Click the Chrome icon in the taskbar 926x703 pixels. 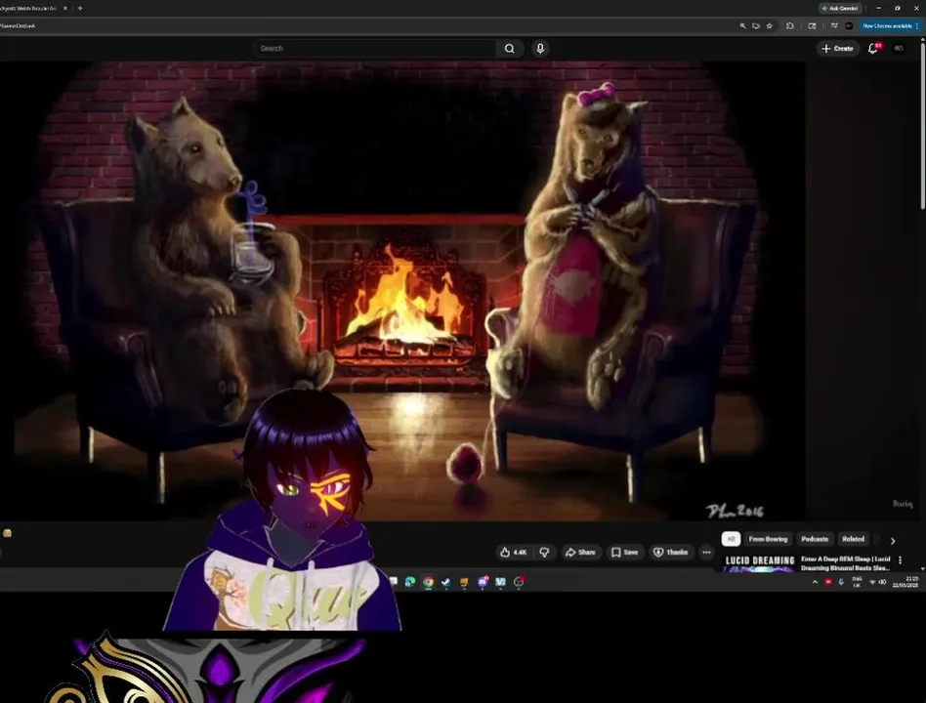pyautogui.click(x=428, y=582)
